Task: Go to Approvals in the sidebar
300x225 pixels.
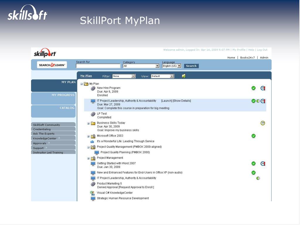Action: pos(53,143)
